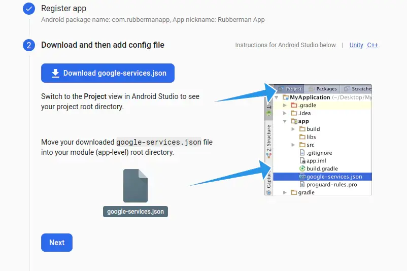Expand the .idea folder arrow
The image size is (407, 271).
click(285, 113)
